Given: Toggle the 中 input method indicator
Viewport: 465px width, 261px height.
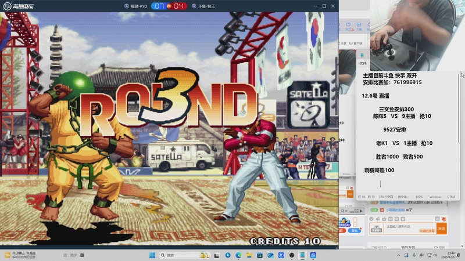Looking at the screenshot, I should click(421, 255).
